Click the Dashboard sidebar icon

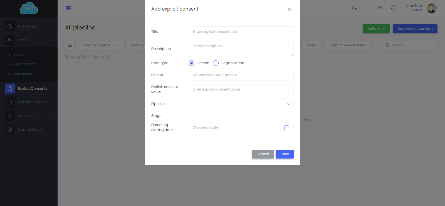10,26
